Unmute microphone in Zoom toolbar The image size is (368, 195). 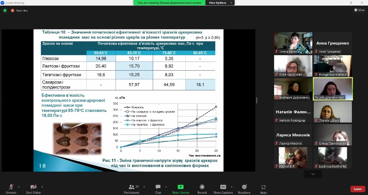(11, 189)
